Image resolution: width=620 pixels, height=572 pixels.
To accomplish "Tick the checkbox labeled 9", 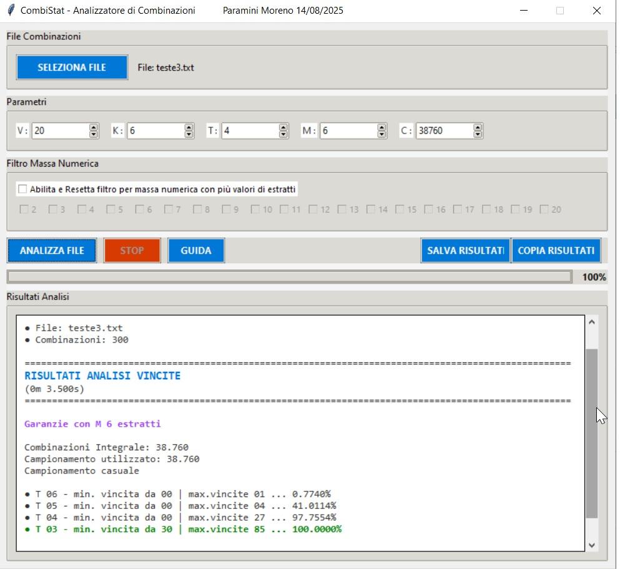I will (226, 210).
